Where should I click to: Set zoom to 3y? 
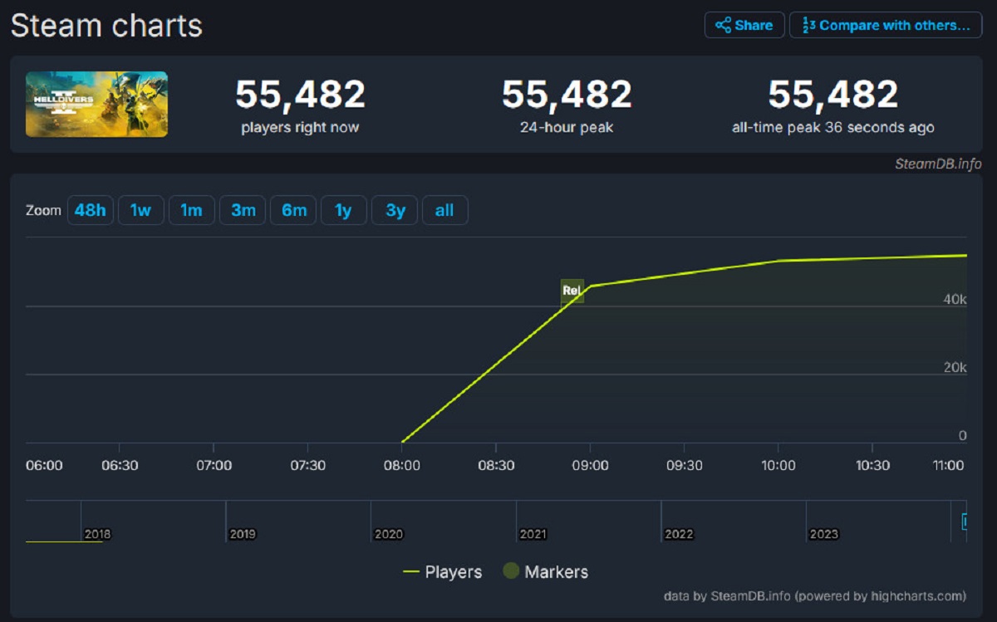[395, 210]
